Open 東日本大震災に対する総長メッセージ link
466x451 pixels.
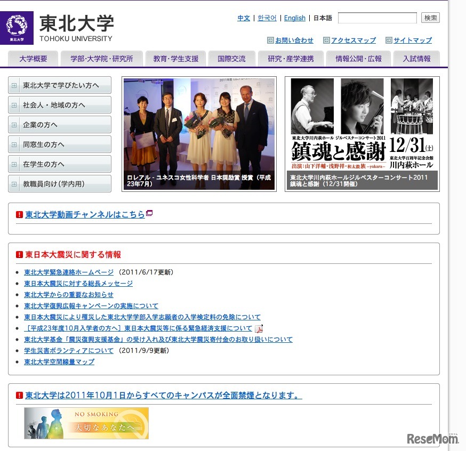click(x=78, y=284)
